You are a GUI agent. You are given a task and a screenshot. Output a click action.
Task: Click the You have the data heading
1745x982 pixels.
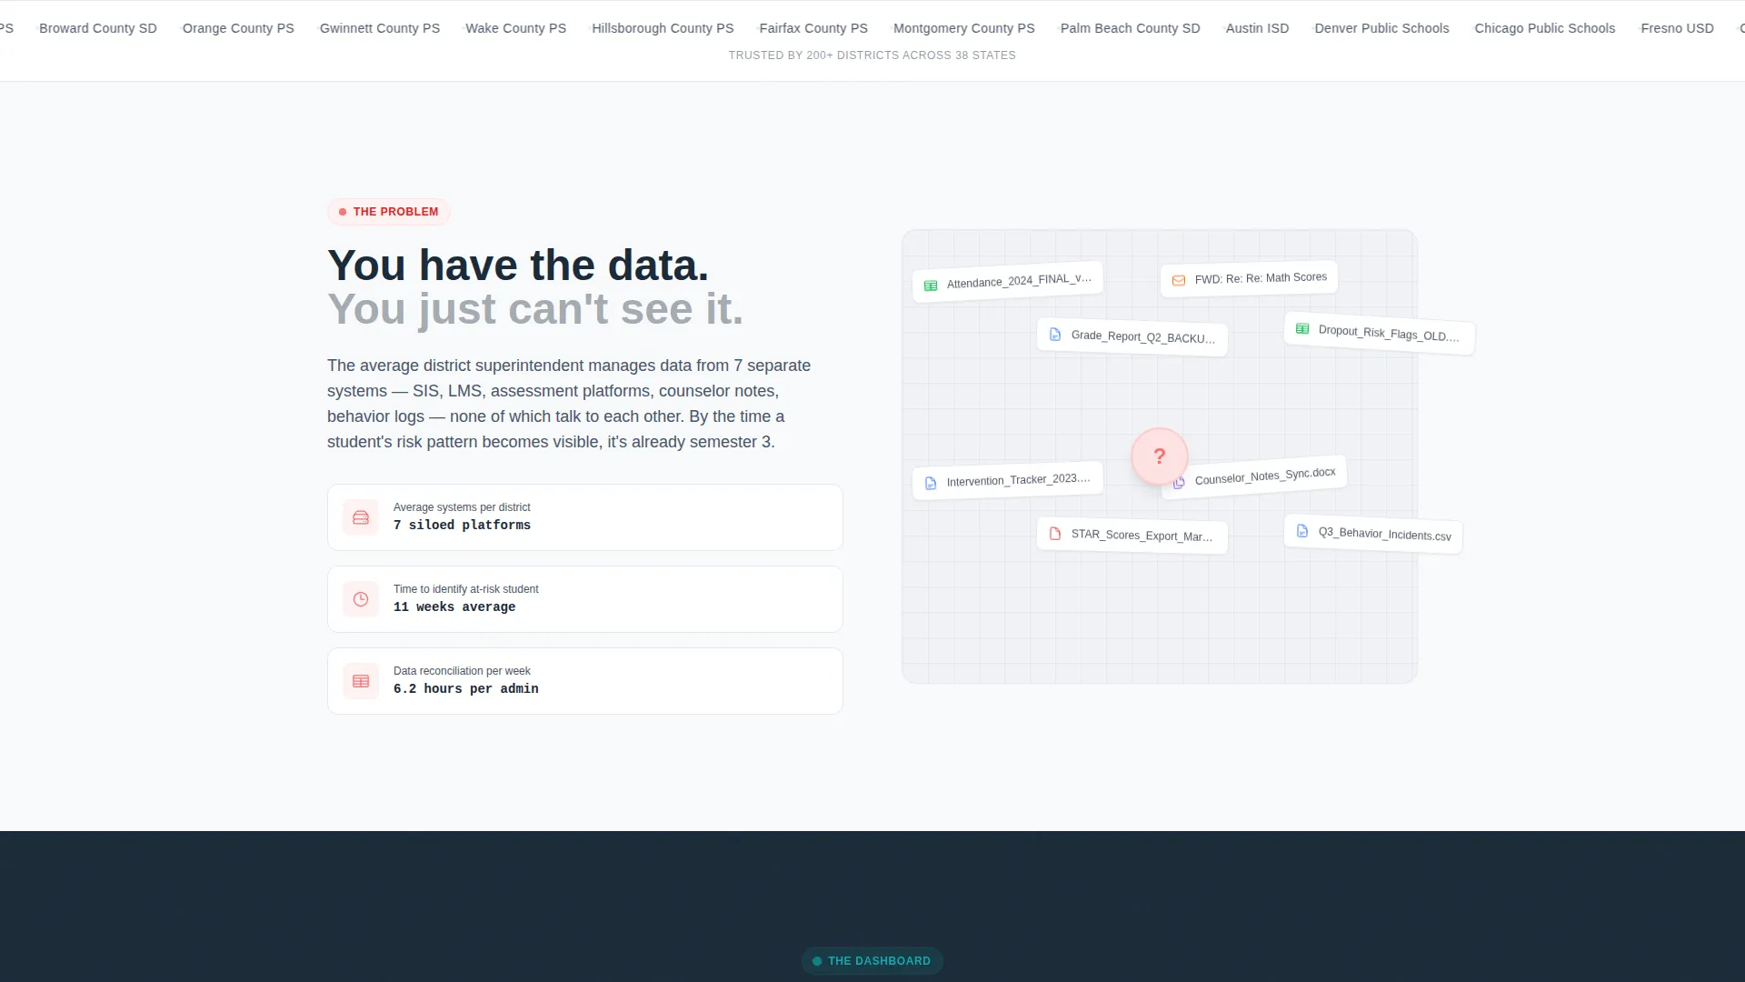coord(518,266)
